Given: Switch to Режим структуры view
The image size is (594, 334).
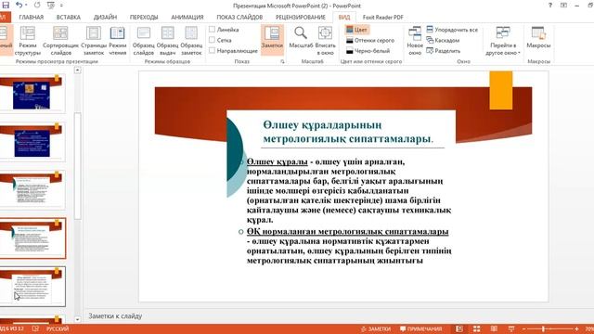Looking at the screenshot, I should tap(28, 41).
